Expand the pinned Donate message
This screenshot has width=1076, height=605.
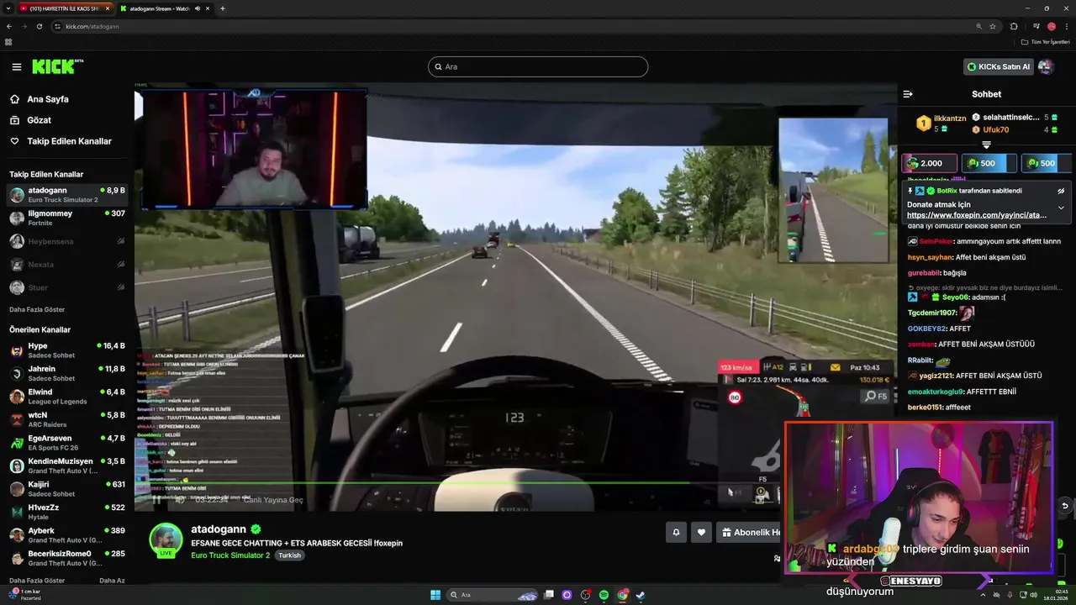tap(1061, 208)
